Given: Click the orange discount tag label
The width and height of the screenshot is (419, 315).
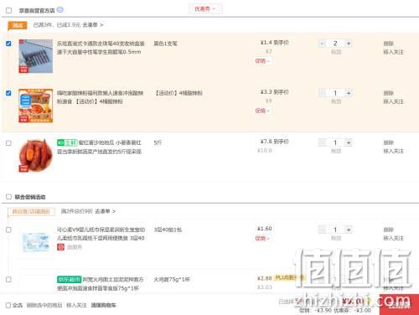Looking at the screenshot, I should pos(18,25).
